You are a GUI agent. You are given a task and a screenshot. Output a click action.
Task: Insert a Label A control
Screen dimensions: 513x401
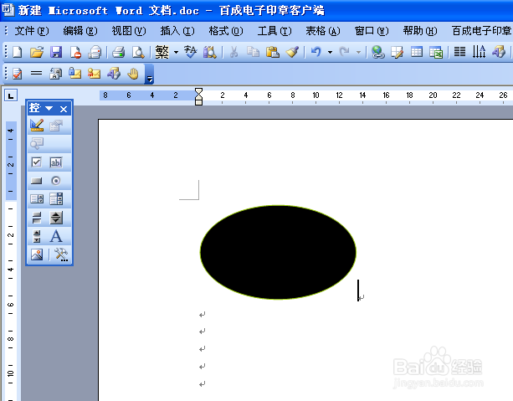[56, 236]
